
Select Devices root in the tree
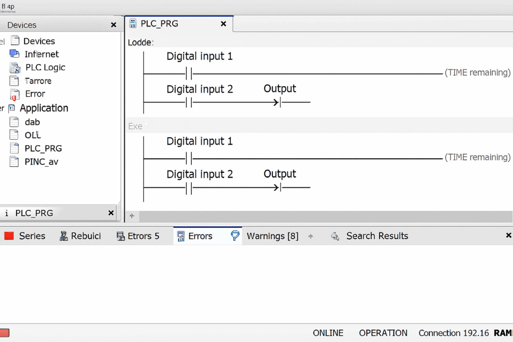[39, 41]
